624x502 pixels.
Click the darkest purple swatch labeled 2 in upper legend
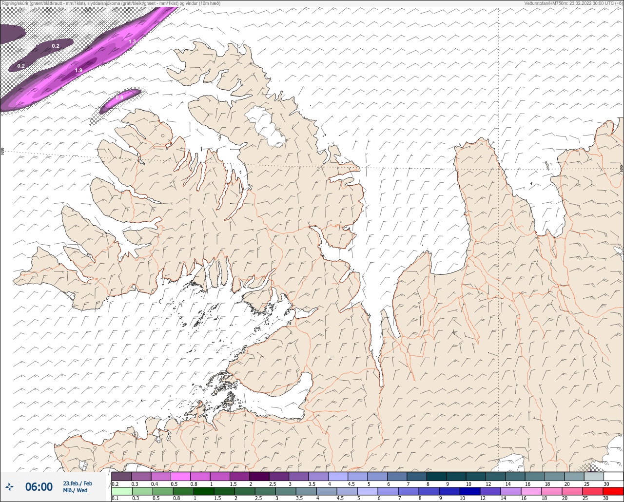coord(259,476)
